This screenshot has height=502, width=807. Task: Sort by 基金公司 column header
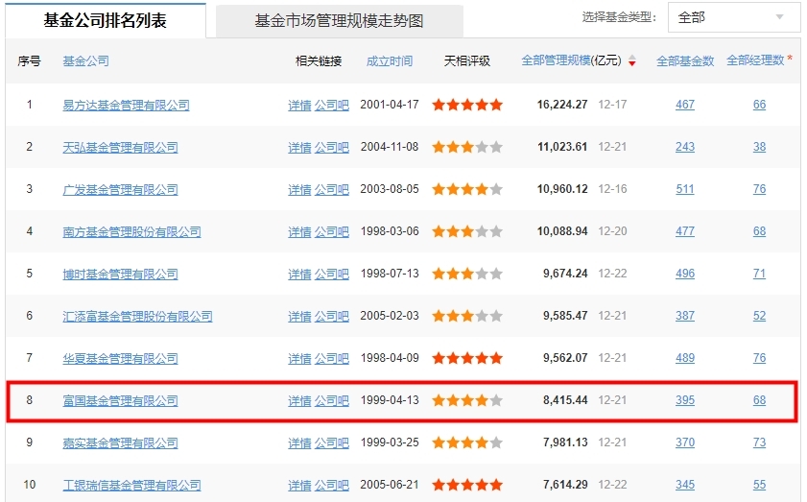[x=86, y=61]
